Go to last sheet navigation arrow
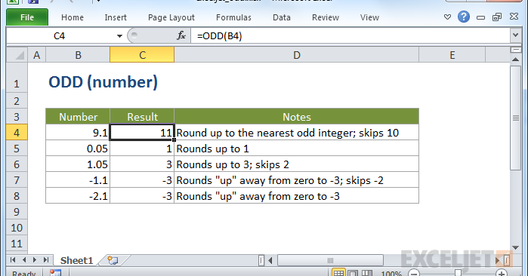Screen dimensions: 528x276 (x=46, y=260)
